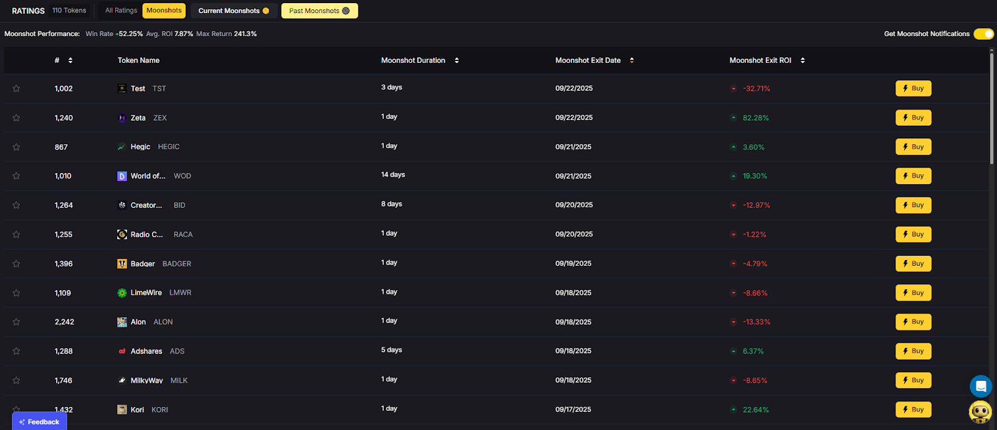Click the Alon token avatar
The image size is (997, 430).
(x=122, y=322)
